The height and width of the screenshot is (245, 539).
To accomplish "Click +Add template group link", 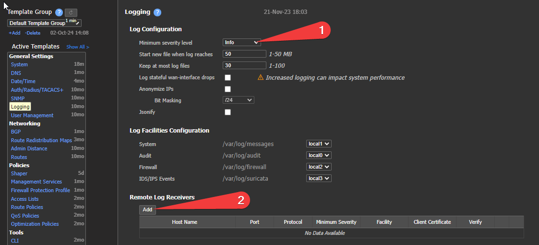I will pos(14,33).
